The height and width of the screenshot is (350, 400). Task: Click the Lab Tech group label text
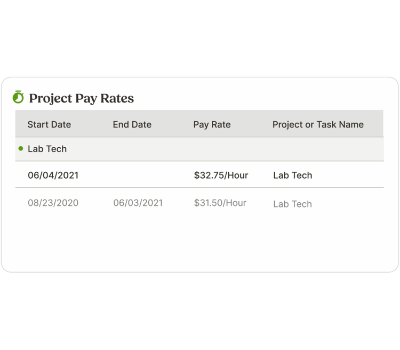[x=47, y=149]
